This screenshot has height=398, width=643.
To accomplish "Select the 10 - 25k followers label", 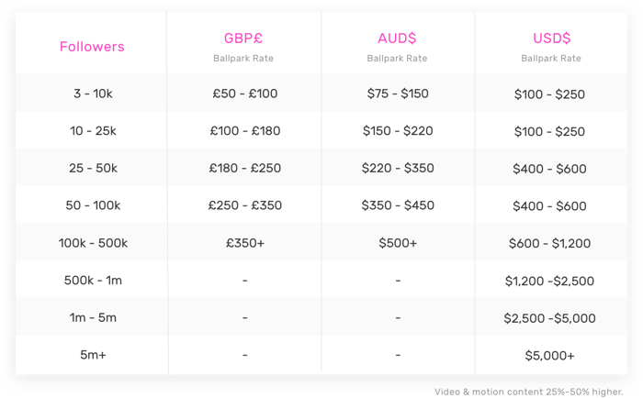I will [x=93, y=131].
